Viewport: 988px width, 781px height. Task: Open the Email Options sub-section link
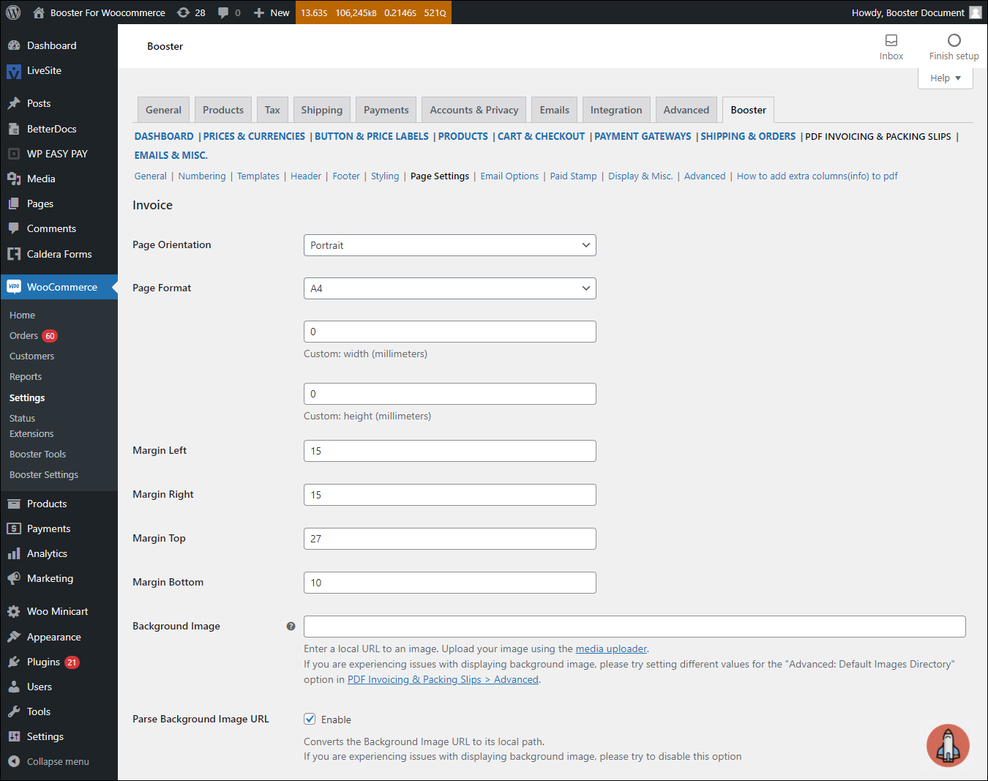point(509,176)
